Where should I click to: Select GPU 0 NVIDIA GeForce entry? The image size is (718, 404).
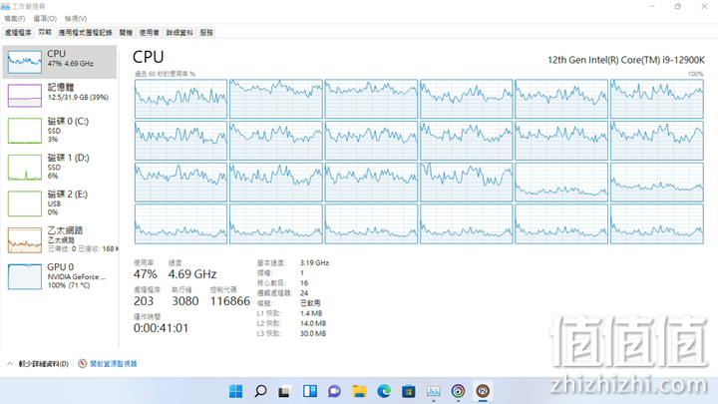(60, 276)
